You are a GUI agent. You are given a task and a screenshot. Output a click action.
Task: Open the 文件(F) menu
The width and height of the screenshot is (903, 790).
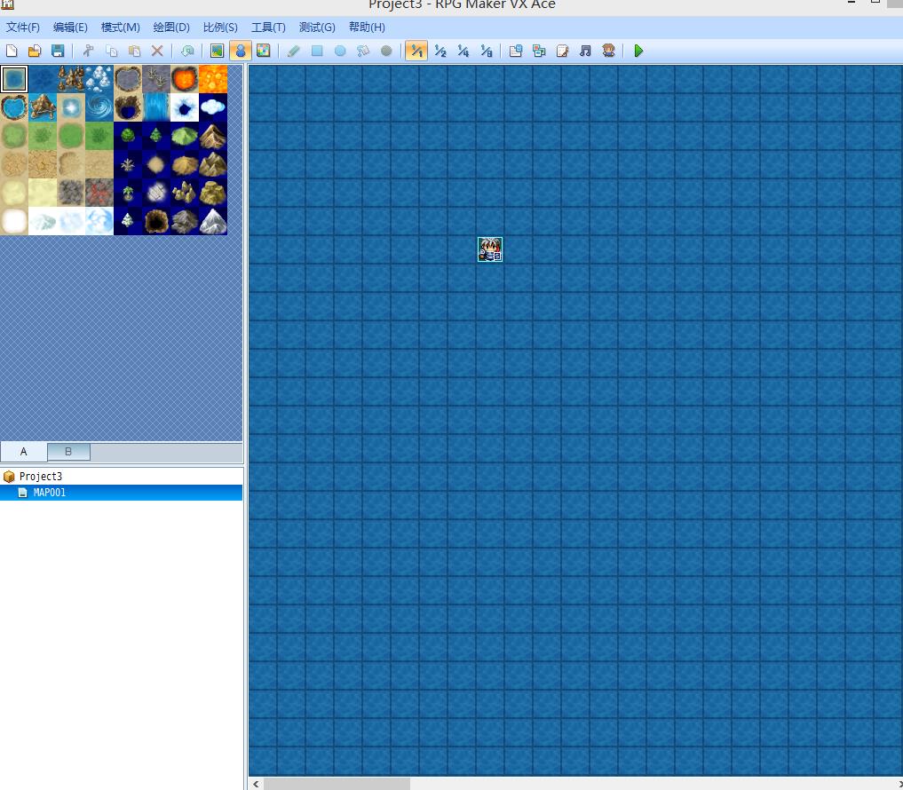[x=23, y=27]
